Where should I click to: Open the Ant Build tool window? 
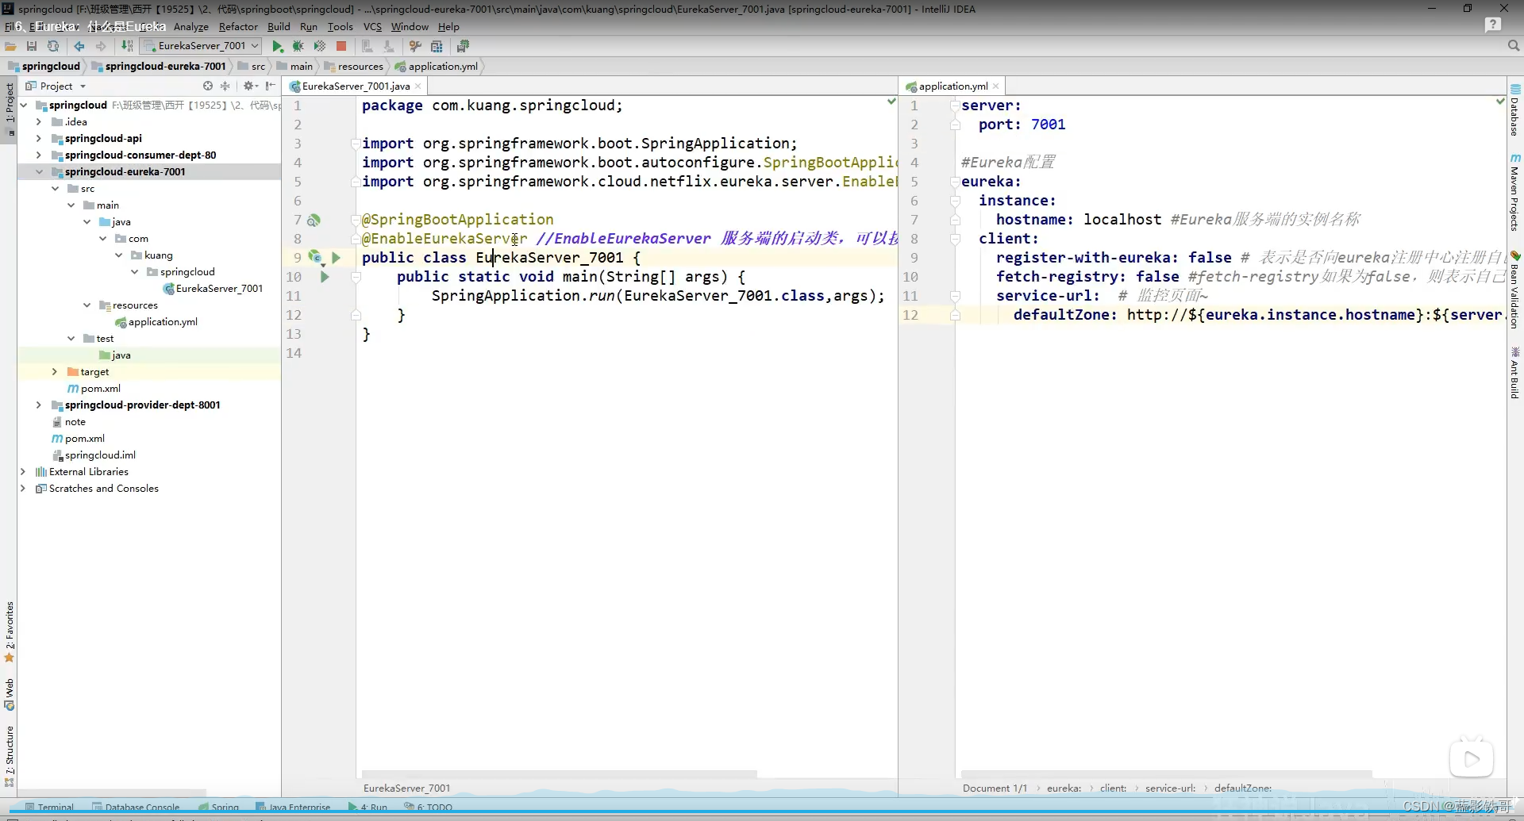coord(1515,373)
